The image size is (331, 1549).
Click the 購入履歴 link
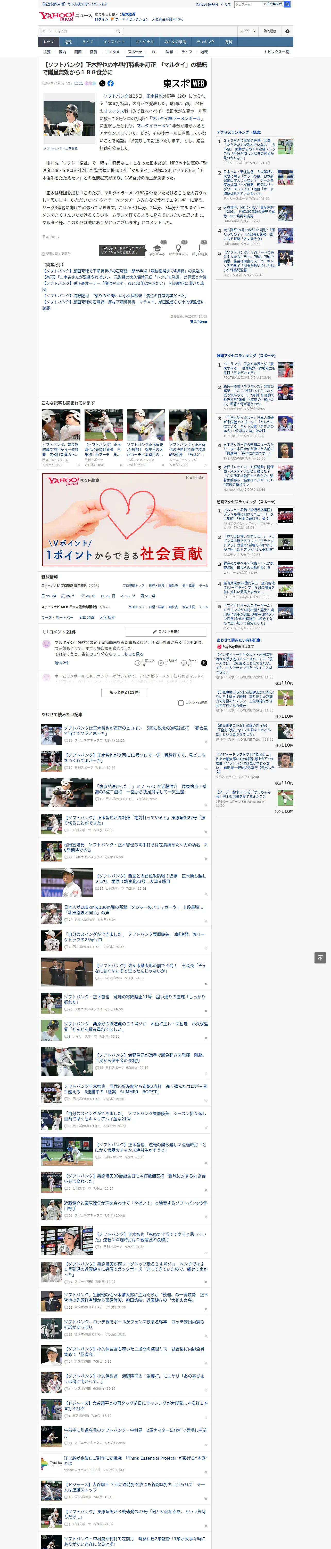270,31
